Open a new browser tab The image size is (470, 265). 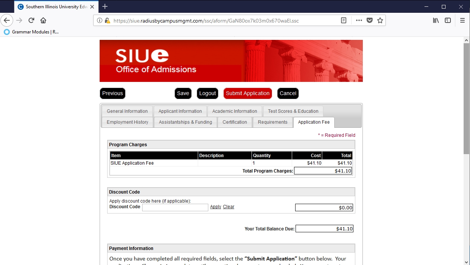(105, 6)
